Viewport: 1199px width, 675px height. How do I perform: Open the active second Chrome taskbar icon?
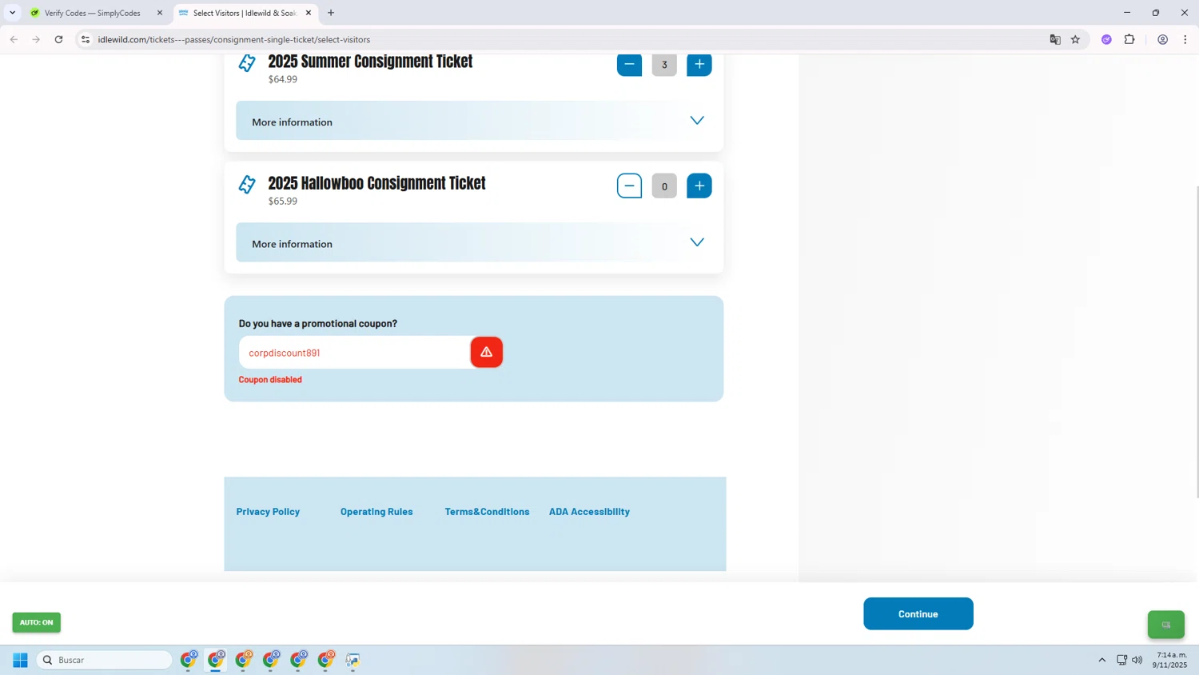[x=216, y=660]
